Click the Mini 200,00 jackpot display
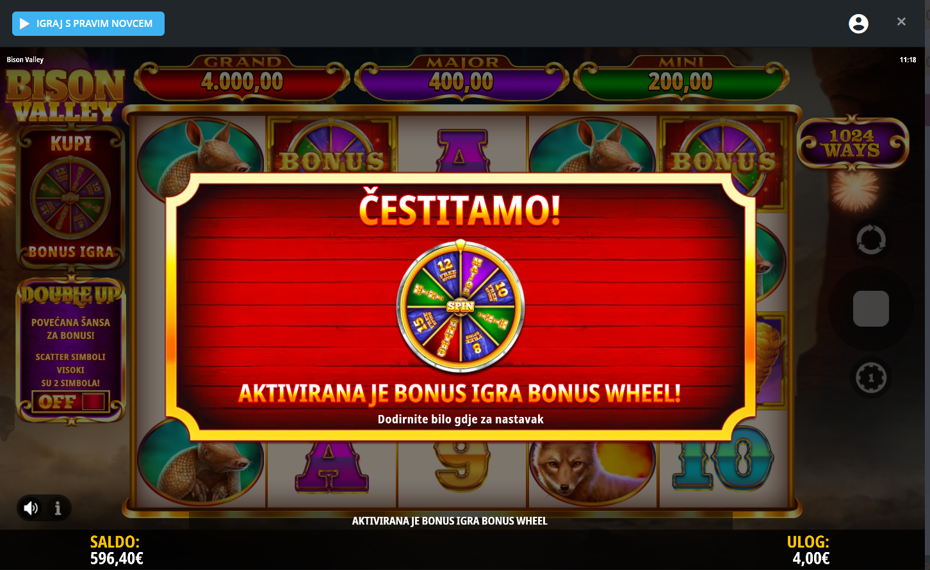Screen dimensions: 930x570 click(x=681, y=79)
